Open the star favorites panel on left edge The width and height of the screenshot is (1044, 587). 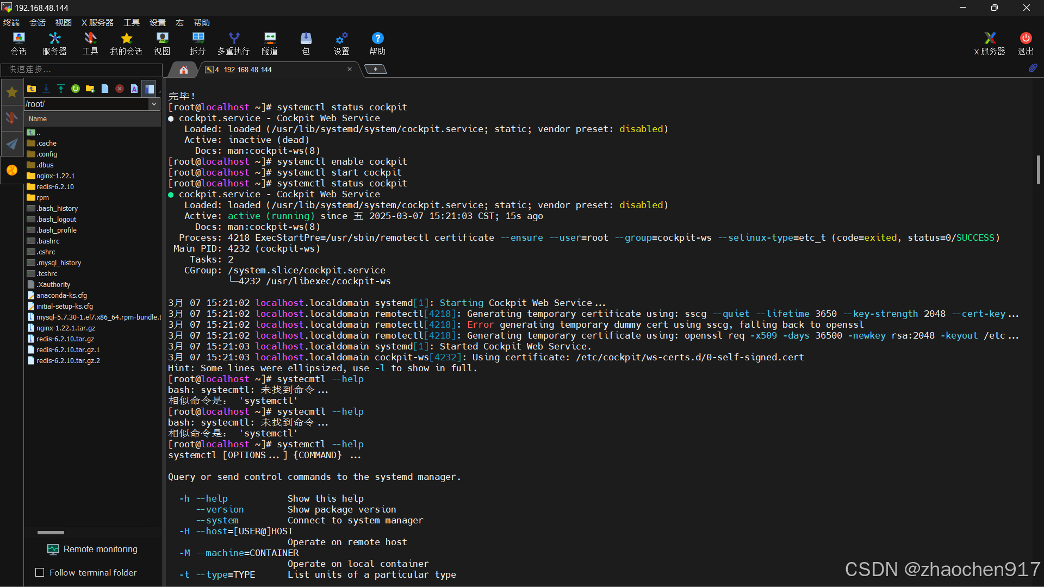pos(11,92)
